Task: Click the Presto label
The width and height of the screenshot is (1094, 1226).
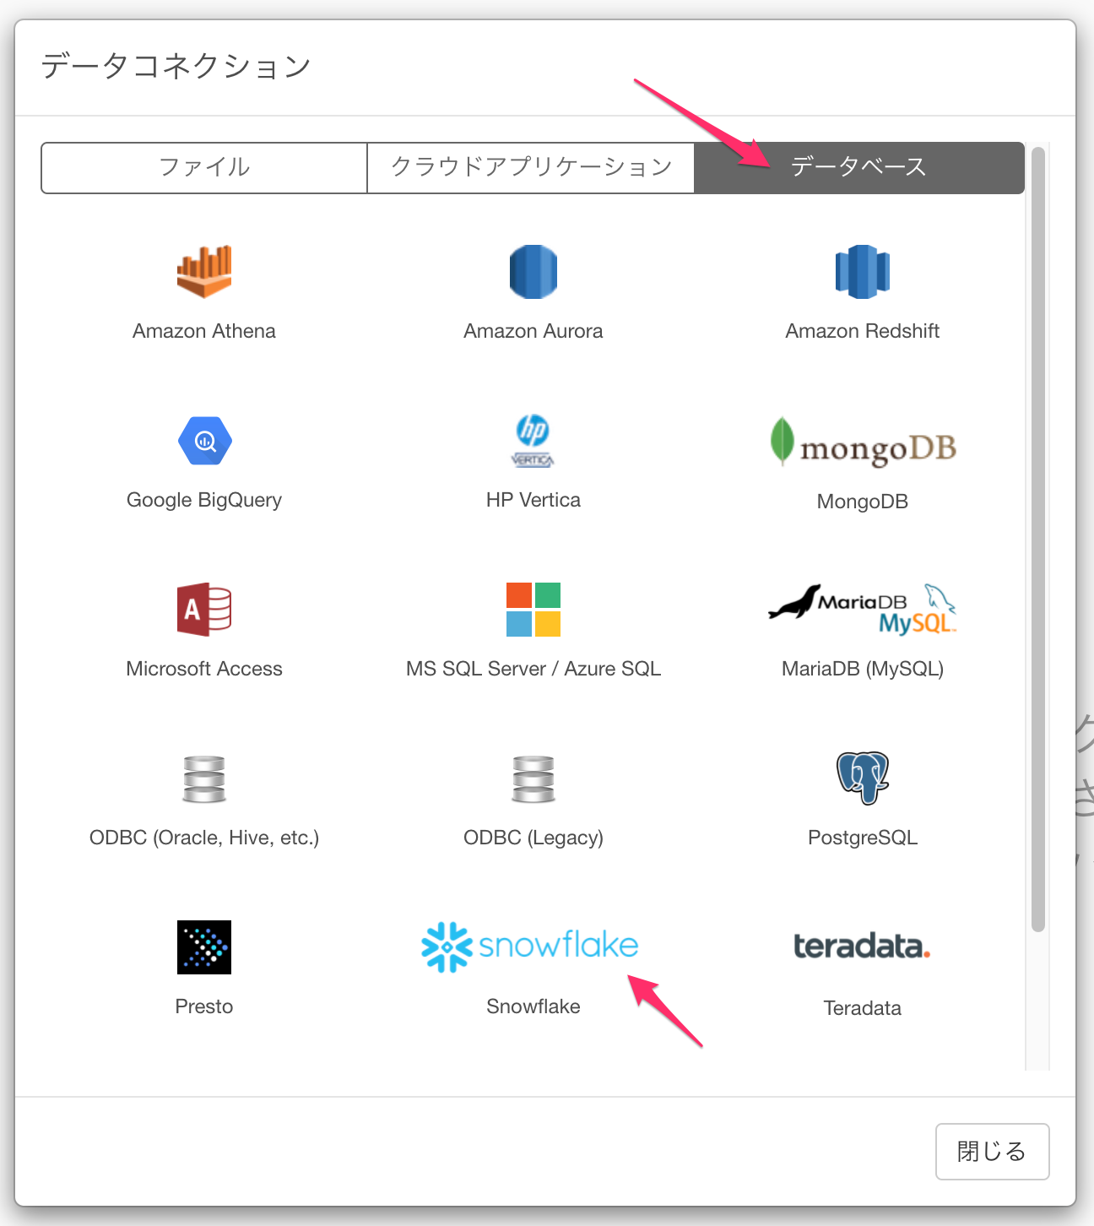Action: pos(204,1006)
